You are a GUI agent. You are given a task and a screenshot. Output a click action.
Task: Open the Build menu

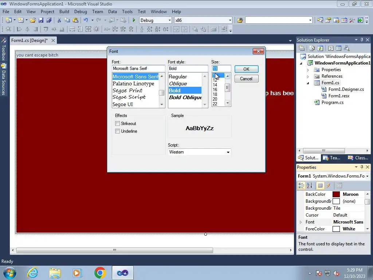pyautogui.click(x=64, y=11)
